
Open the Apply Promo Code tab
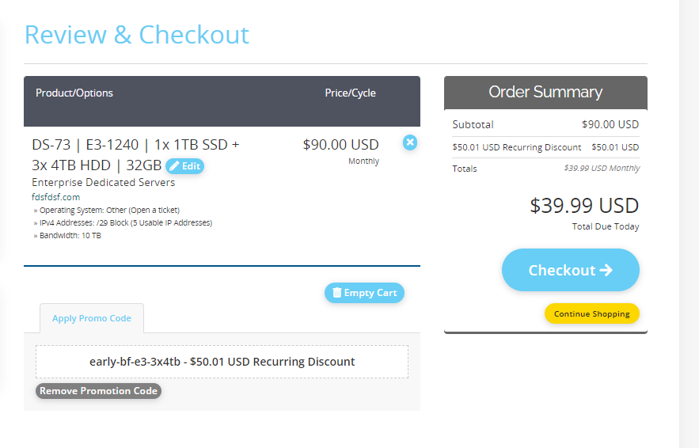92,318
